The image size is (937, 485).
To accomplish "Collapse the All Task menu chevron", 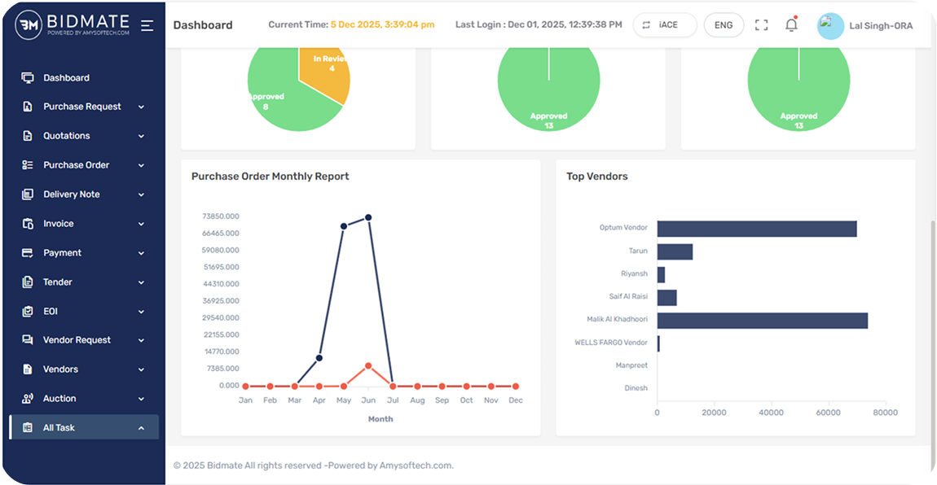I will 141,428.
